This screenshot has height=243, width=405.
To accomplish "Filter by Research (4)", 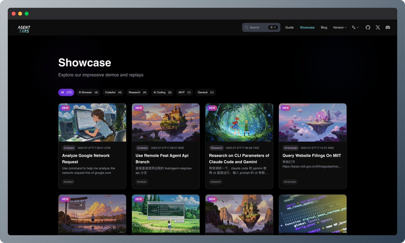I will 137,92.
